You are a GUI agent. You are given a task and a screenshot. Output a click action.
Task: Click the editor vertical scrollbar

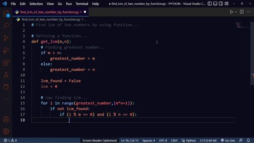point(252,54)
